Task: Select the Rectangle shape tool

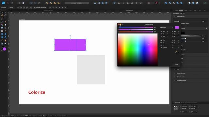Action: [2, 34]
